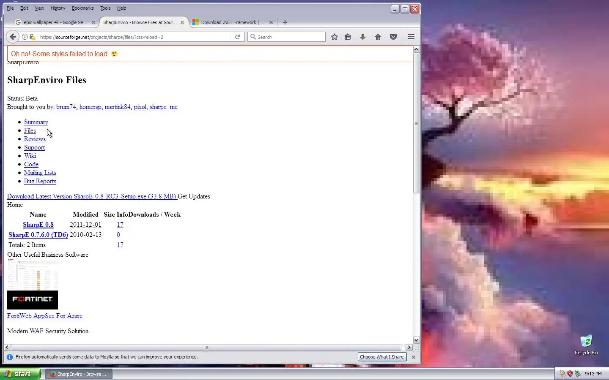Open the Reviews link
The height and width of the screenshot is (380, 609).
point(35,139)
